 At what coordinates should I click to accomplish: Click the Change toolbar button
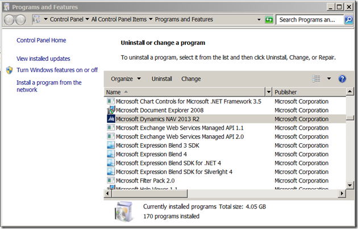pos(191,79)
